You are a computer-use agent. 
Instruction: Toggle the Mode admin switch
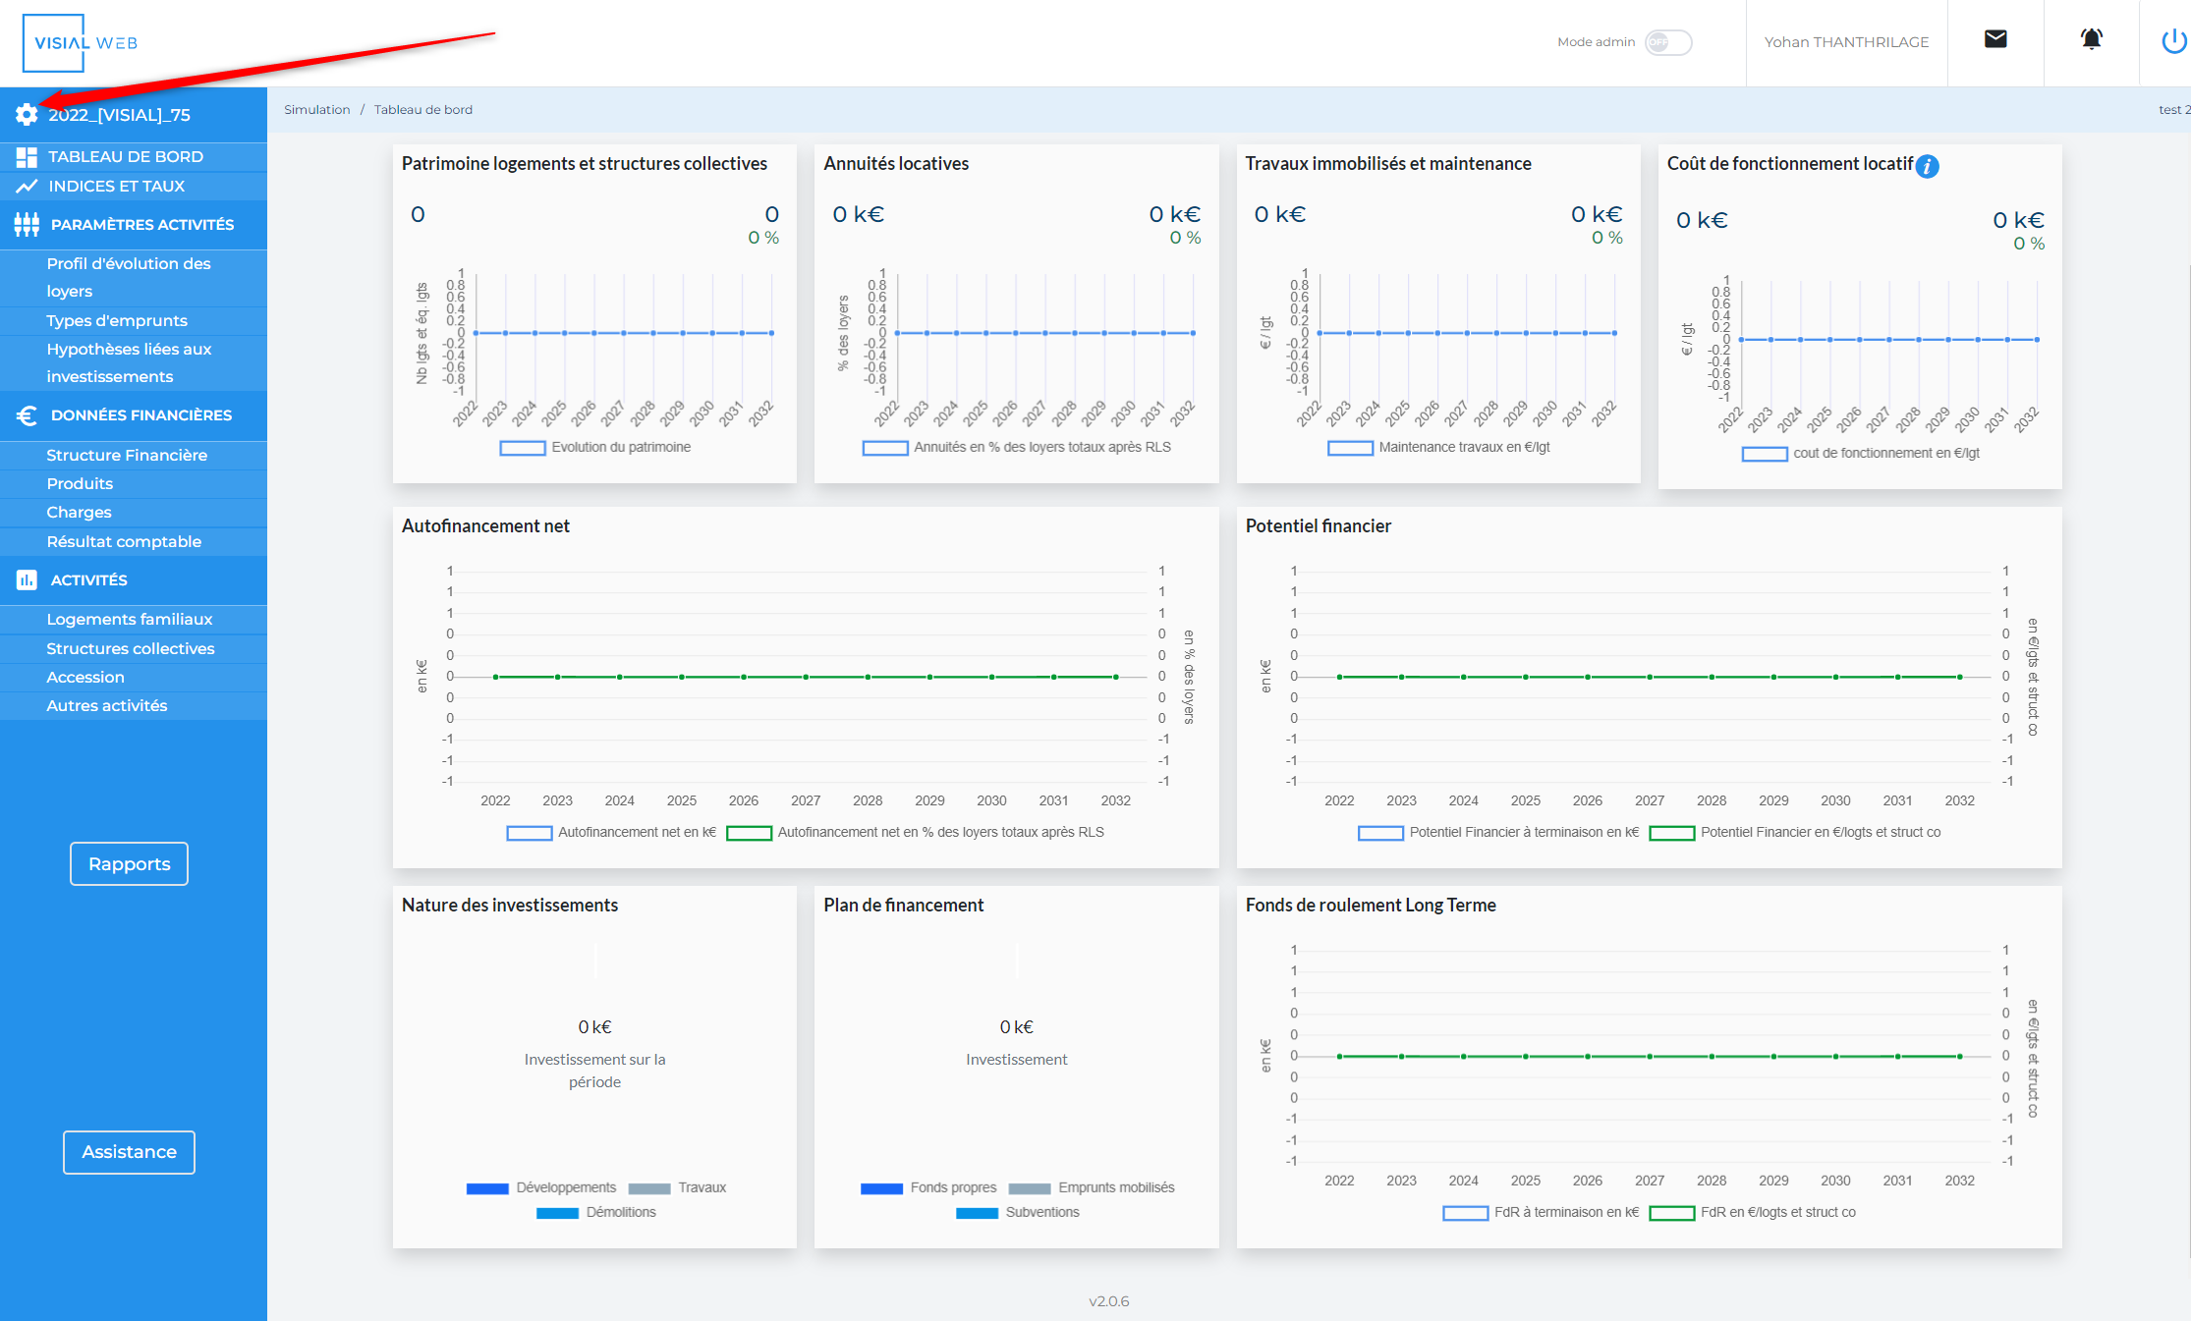coord(1667,42)
